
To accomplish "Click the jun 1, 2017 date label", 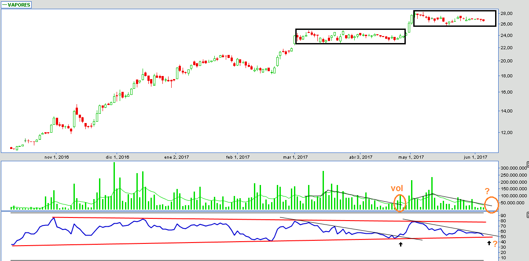I will [476, 157].
